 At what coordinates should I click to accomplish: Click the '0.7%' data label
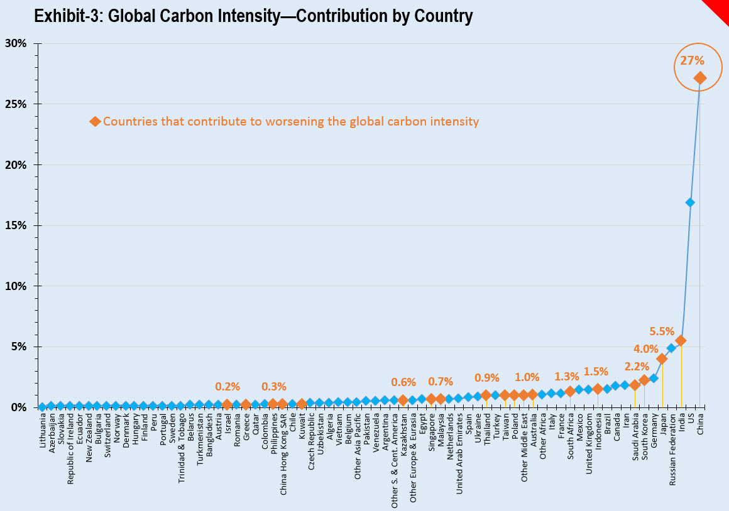[441, 382]
